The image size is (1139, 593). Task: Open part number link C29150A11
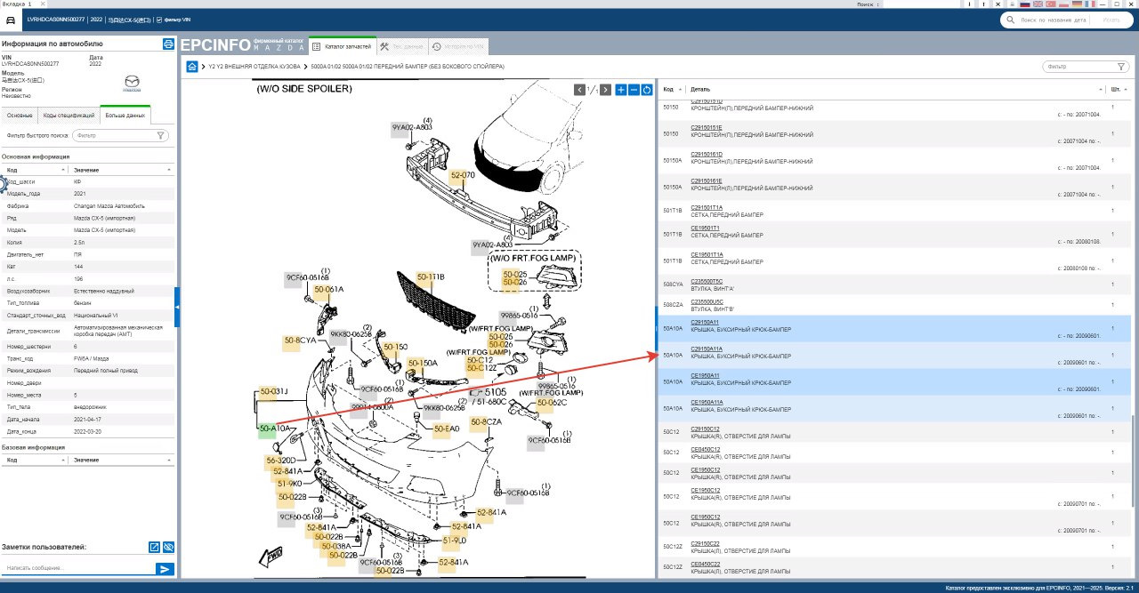pyautogui.click(x=706, y=323)
